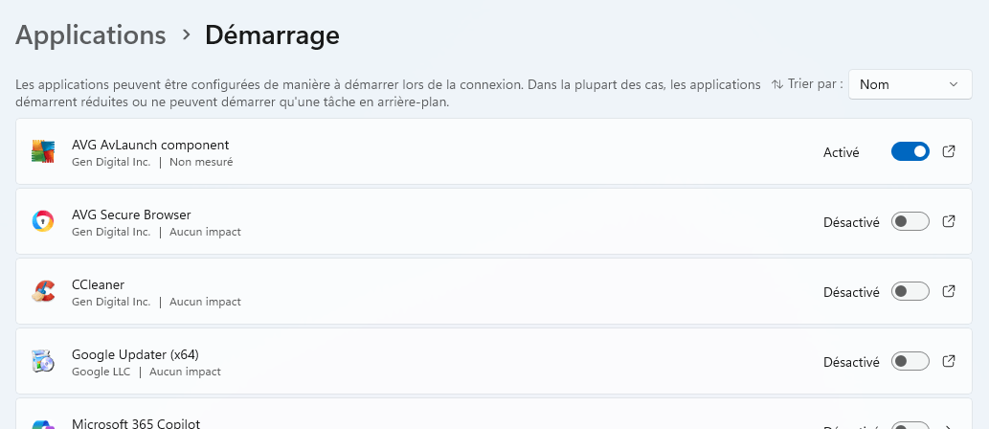Image resolution: width=989 pixels, height=429 pixels.
Task: Click the AVG Secure Browser app icon
Action: pos(43,221)
